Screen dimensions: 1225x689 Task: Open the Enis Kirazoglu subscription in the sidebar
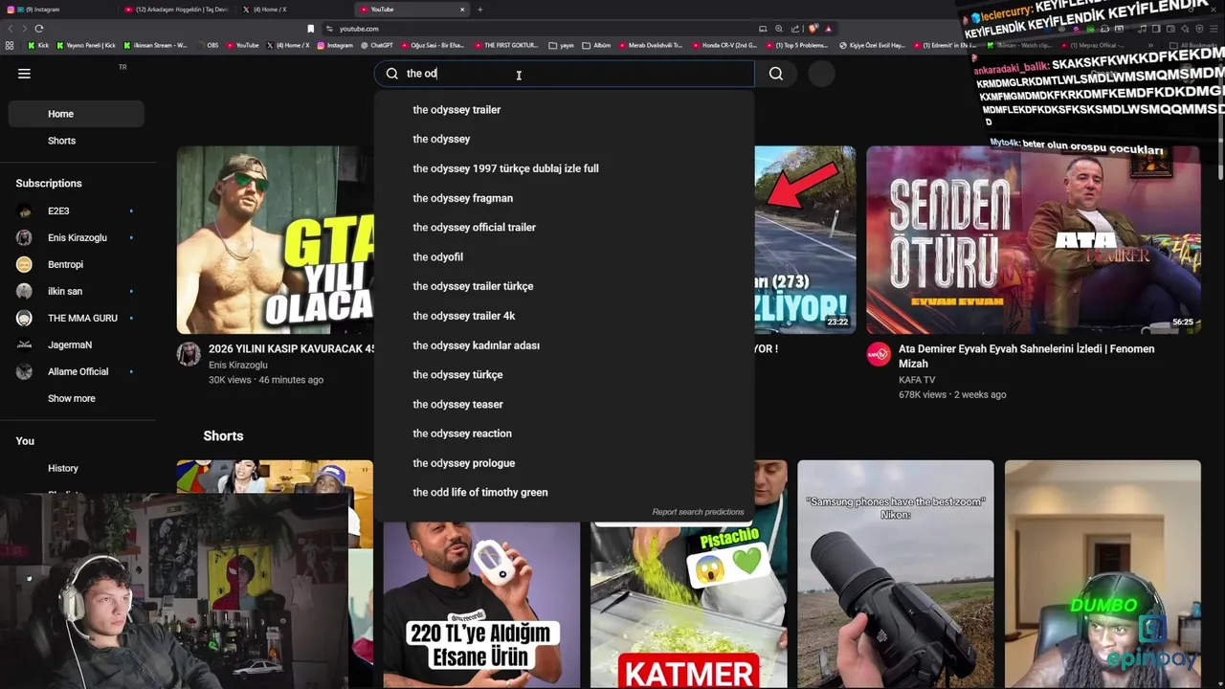(77, 237)
